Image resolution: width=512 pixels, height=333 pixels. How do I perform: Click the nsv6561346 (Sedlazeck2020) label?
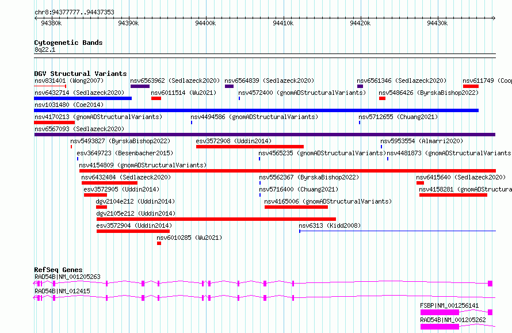point(402,81)
